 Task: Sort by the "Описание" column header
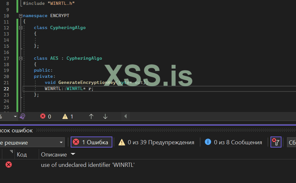tap(54, 155)
